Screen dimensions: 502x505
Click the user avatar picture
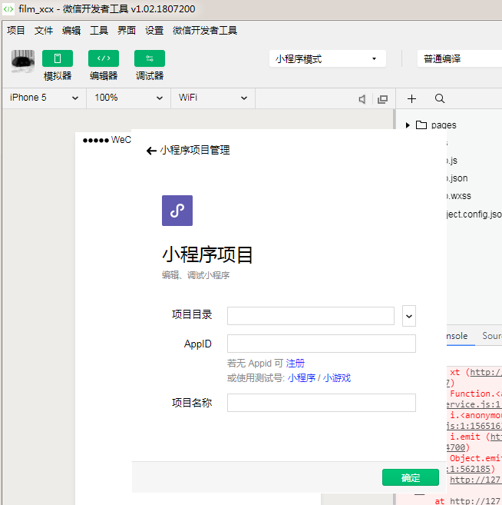coord(23,61)
